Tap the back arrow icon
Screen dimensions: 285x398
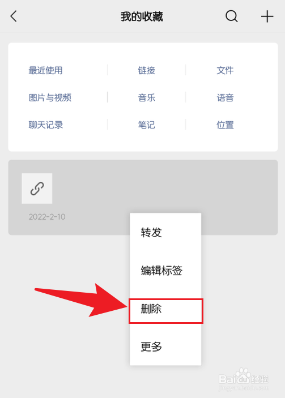[14, 16]
